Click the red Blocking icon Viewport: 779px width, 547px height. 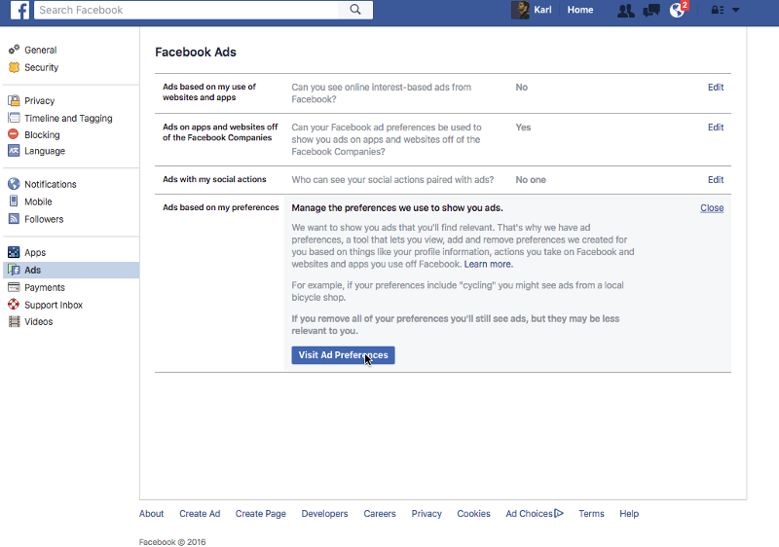(x=14, y=134)
